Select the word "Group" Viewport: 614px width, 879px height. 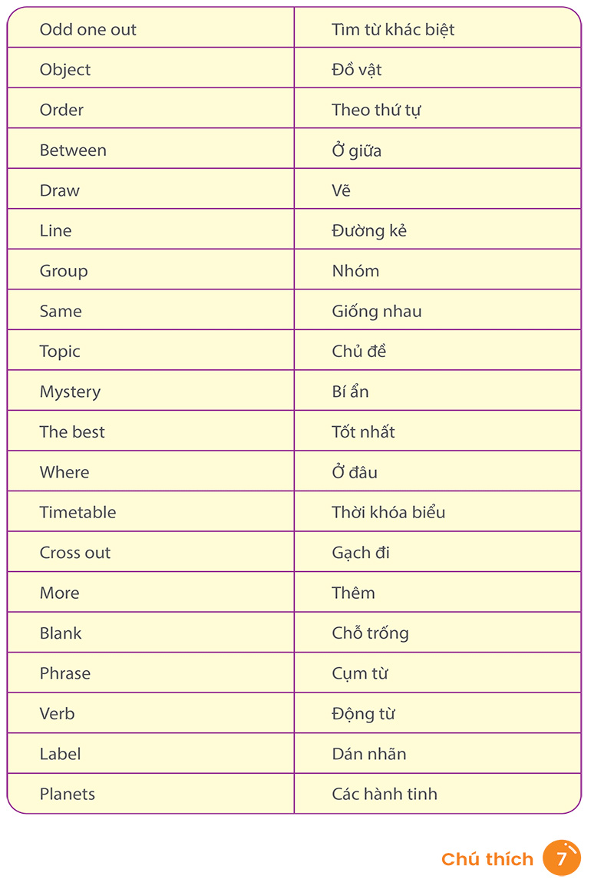click(x=64, y=271)
